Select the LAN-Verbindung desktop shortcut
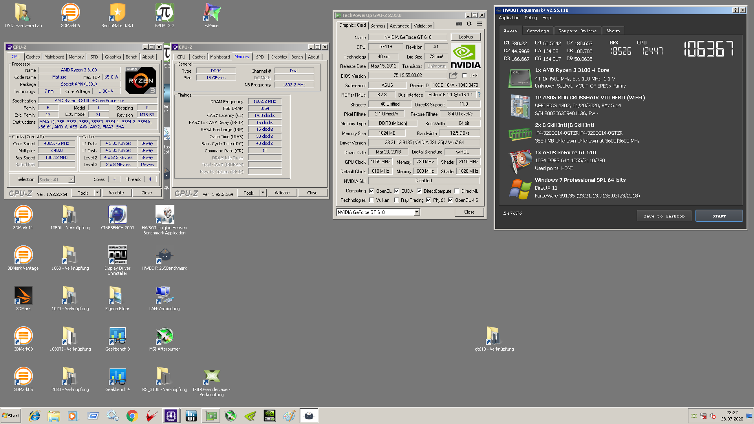 pyautogui.click(x=165, y=298)
